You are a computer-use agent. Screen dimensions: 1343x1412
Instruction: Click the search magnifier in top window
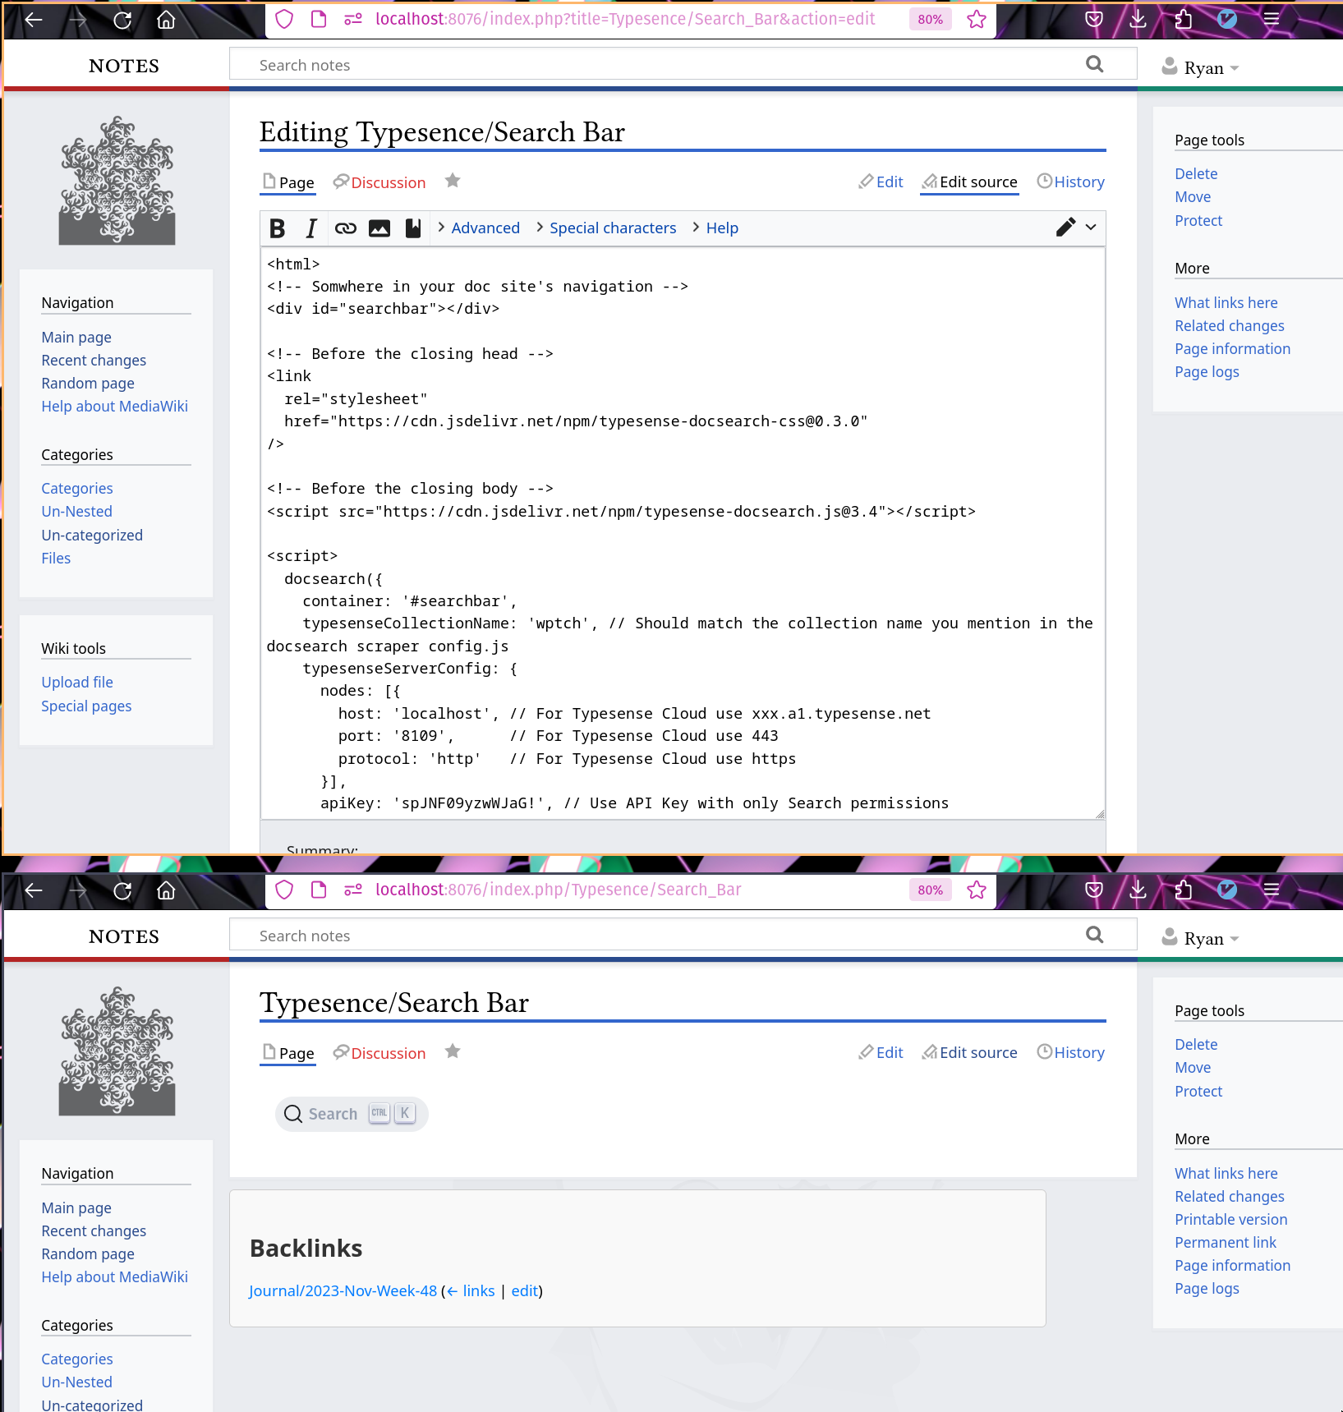[1095, 64]
